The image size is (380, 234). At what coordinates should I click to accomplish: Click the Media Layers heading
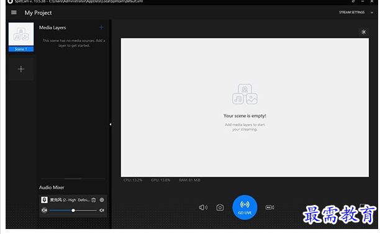[x=52, y=28]
